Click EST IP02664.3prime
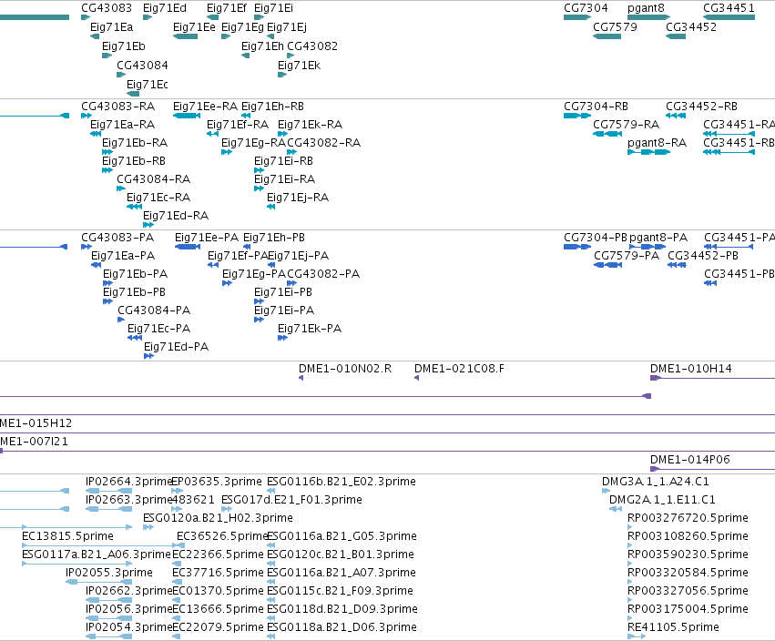Screen dimensions: 775x641 click(x=128, y=482)
